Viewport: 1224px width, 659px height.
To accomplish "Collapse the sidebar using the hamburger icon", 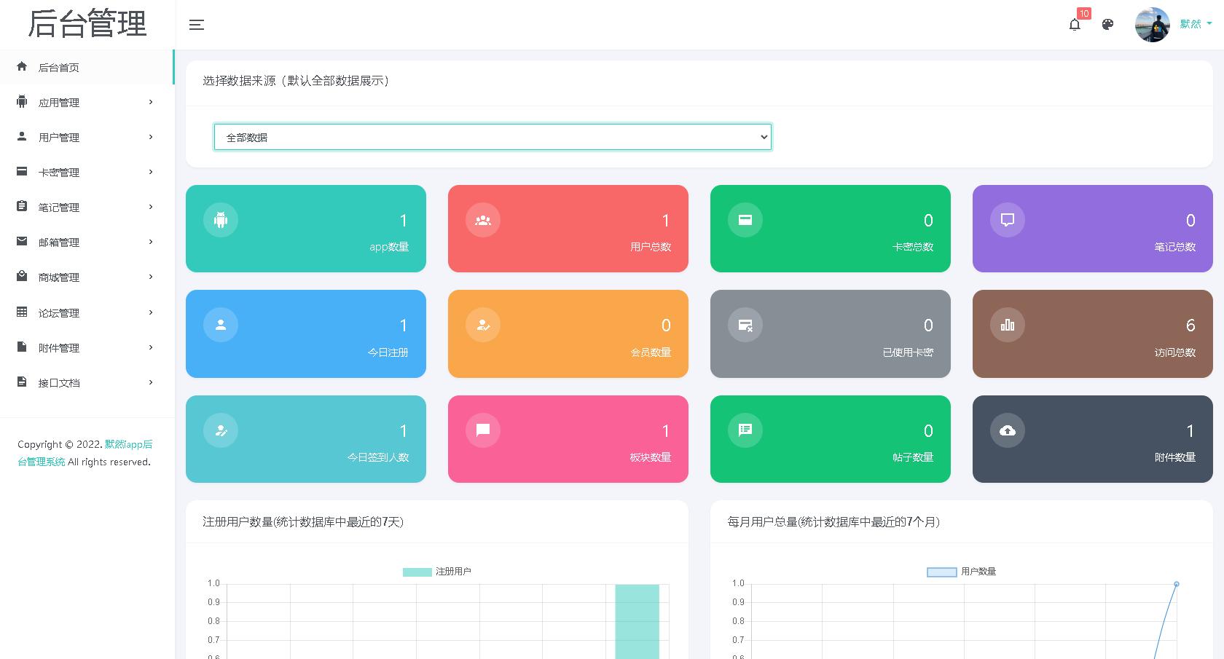I will pyautogui.click(x=196, y=25).
